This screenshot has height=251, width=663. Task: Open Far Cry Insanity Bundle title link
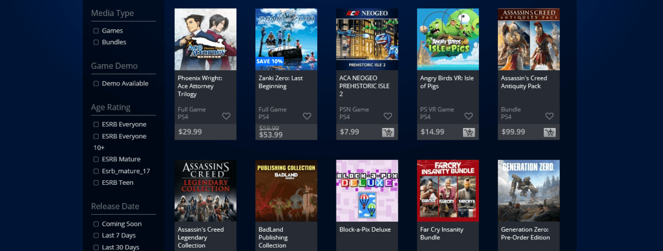pyautogui.click(x=442, y=233)
